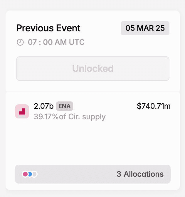Screen dimensions: 185x197
Task: Select the pink allocation dot
Action: pos(25,174)
